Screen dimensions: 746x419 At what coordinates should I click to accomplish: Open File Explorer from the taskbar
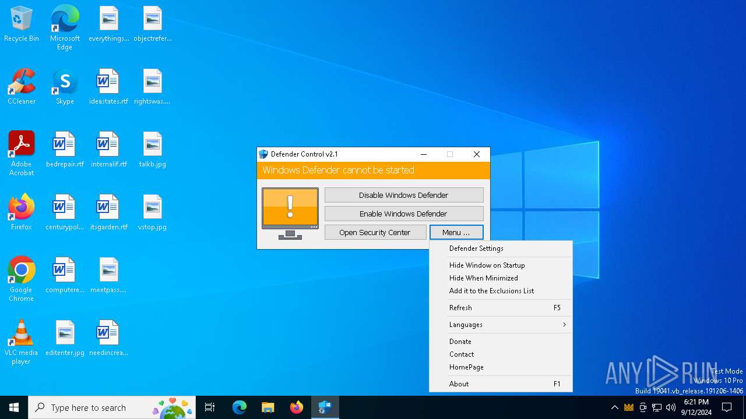268,407
